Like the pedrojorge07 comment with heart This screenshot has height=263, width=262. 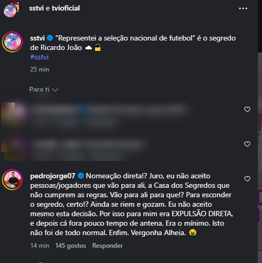[x=247, y=179]
